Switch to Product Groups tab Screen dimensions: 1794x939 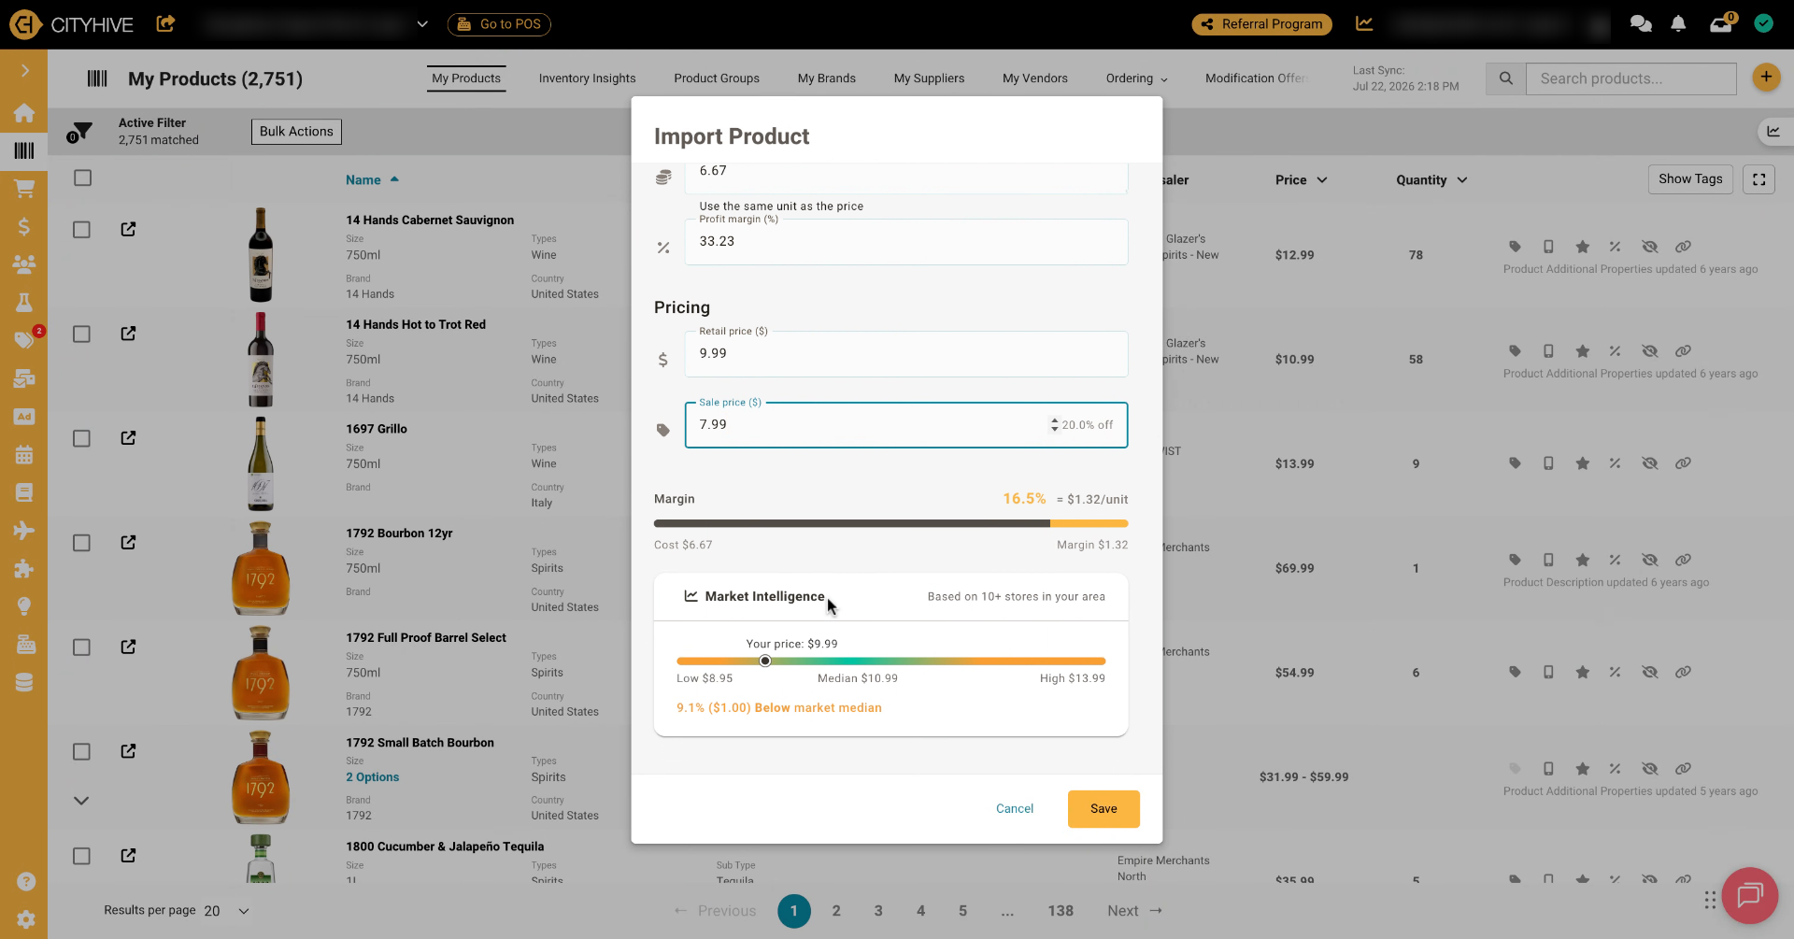click(717, 78)
